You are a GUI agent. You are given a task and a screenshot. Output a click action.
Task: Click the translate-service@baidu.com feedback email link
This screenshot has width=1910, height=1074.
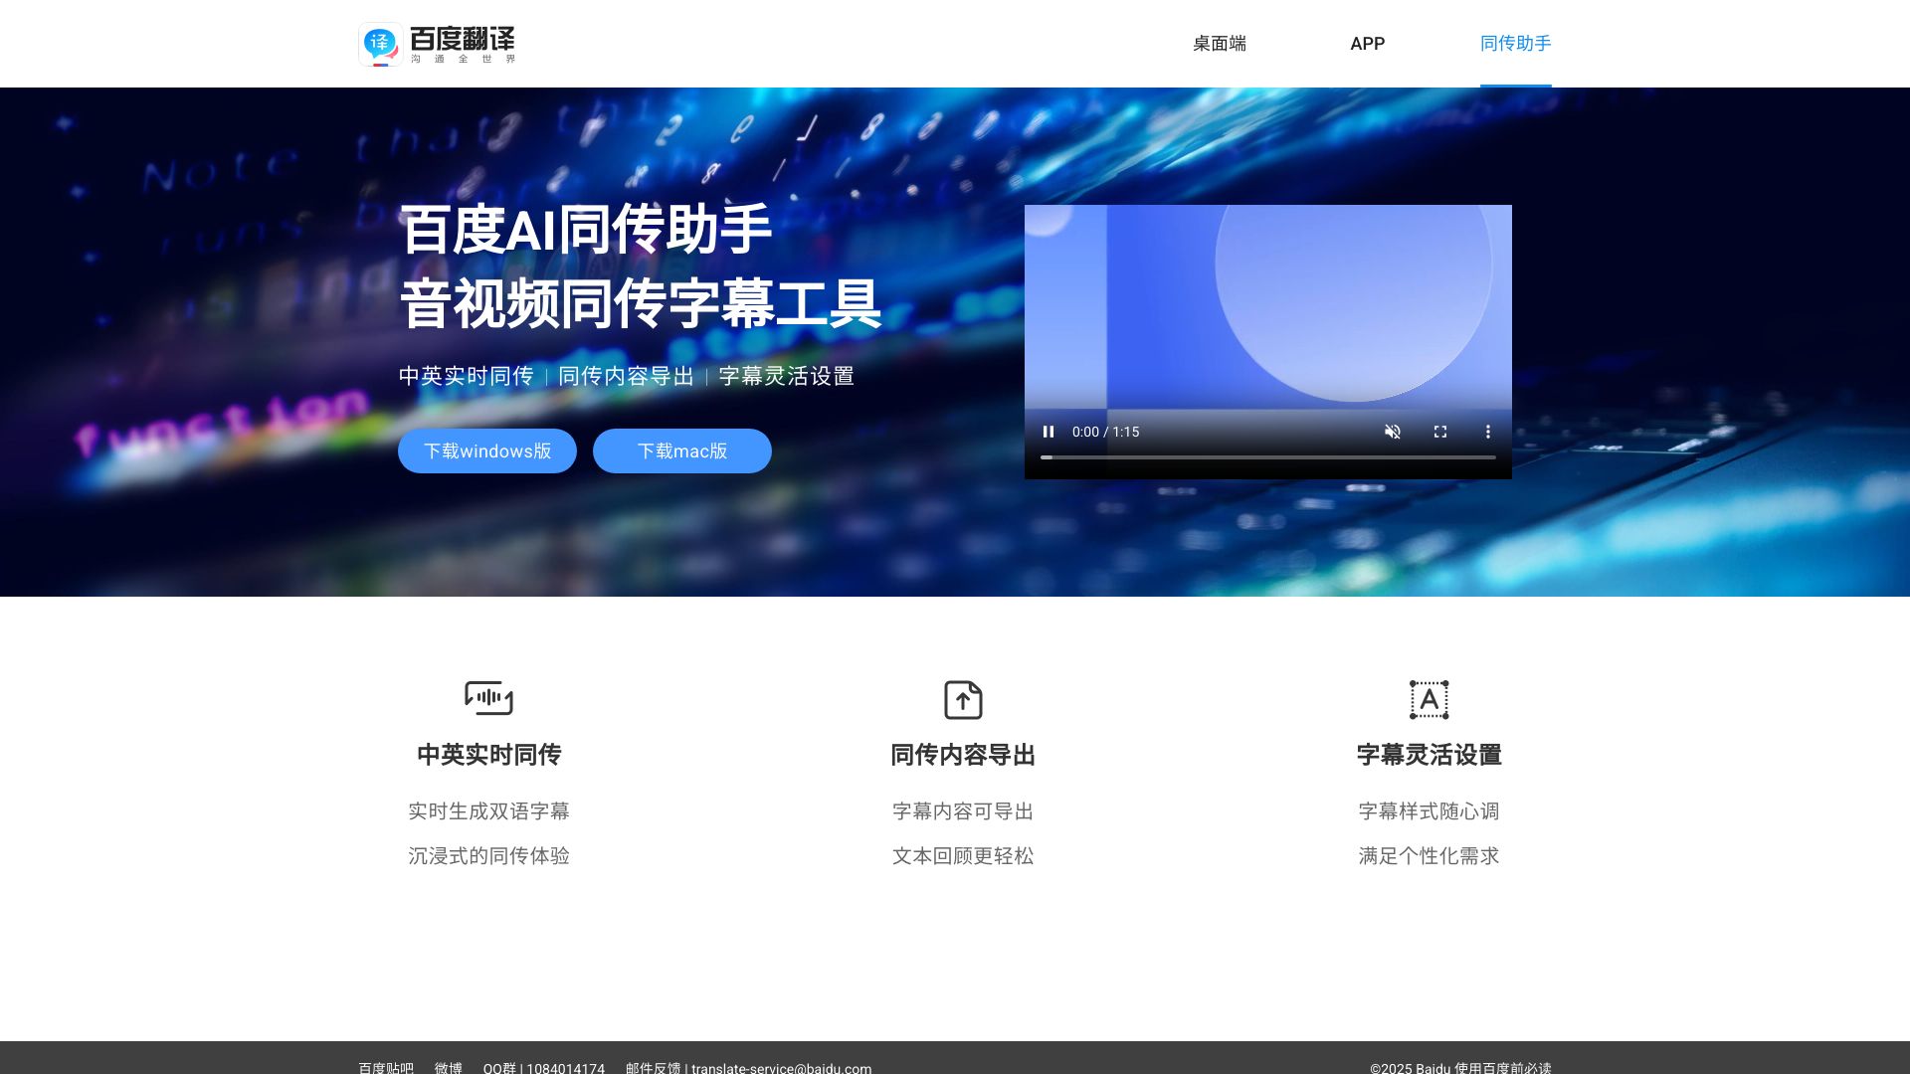click(x=781, y=1067)
